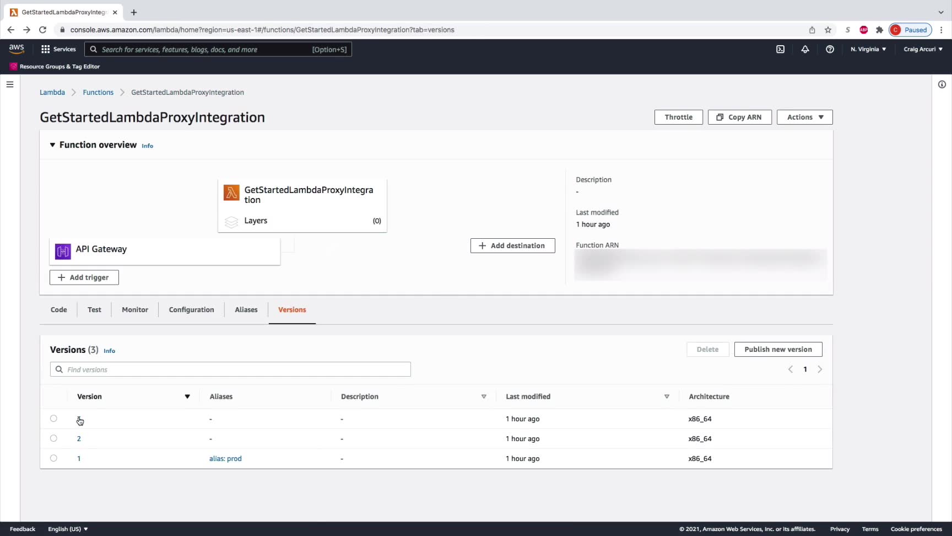Open the info panel icon at right edge
952x536 pixels.
[942, 84]
